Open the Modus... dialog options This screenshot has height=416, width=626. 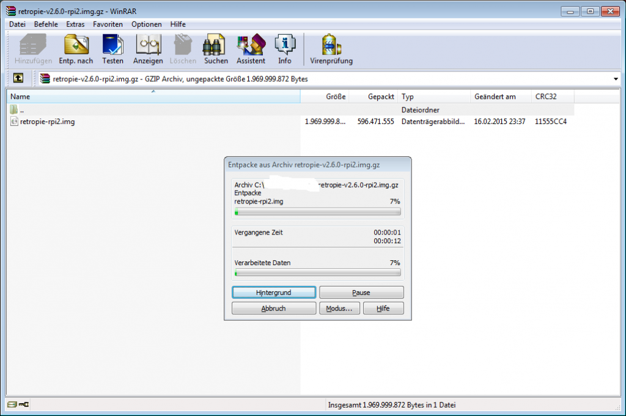(x=339, y=308)
